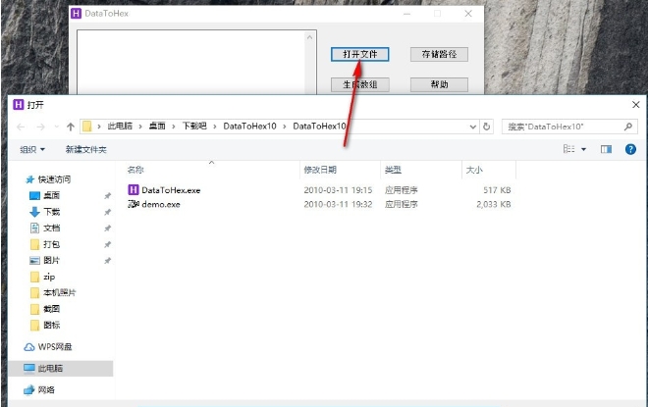The height and width of the screenshot is (407, 648).
Task: Open 文档 in the navigation pane
Action: click(52, 228)
